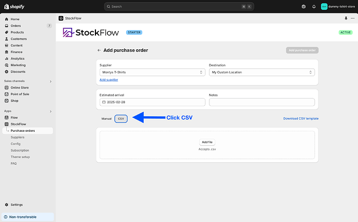The width and height of the screenshot is (358, 222).
Task: Open the Settings gear in sidebar
Action: (6, 204)
